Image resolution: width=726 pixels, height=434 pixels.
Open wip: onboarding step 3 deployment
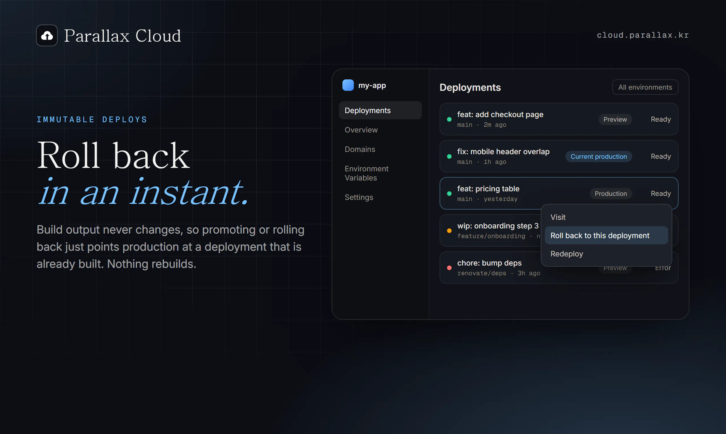[x=490, y=230]
